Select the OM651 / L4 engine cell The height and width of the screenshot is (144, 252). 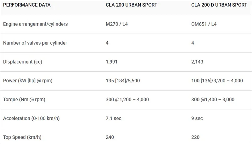coord(204,24)
